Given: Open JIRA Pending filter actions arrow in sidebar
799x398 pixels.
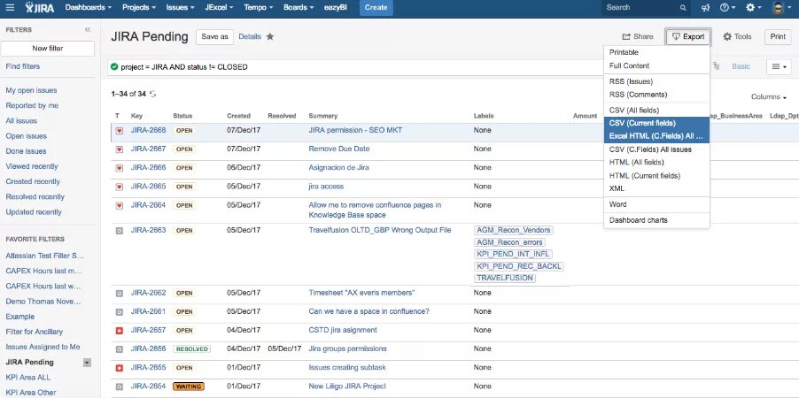Looking at the screenshot, I should click(x=87, y=363).
